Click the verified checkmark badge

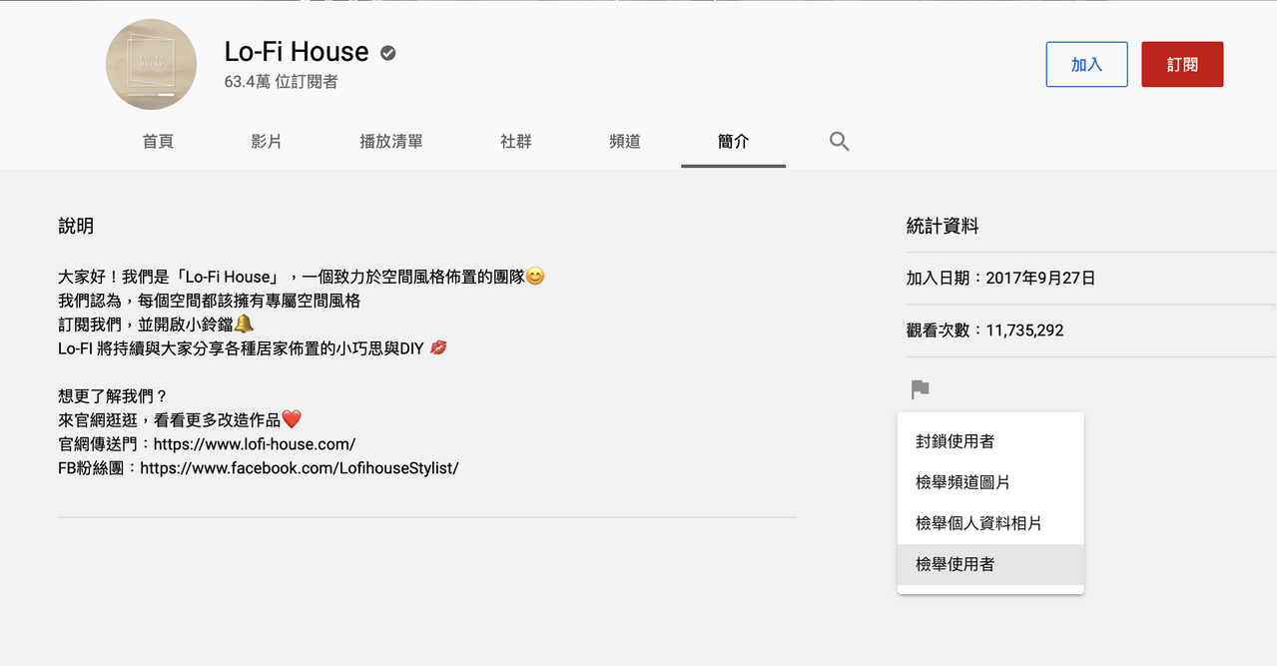pos(388,53)
